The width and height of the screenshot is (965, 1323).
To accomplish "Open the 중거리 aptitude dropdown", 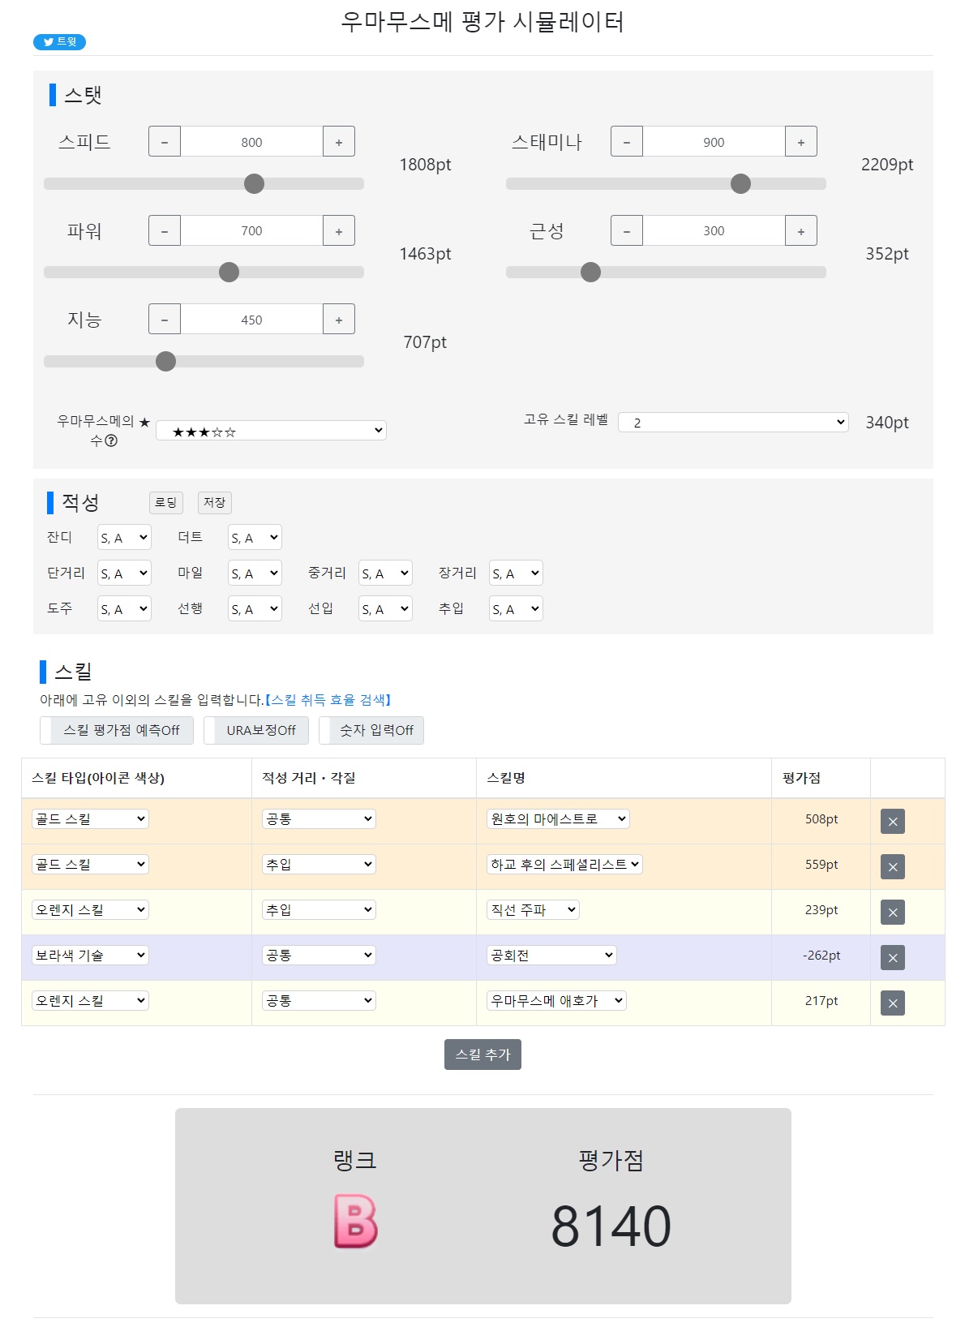I will click(385, 573).
